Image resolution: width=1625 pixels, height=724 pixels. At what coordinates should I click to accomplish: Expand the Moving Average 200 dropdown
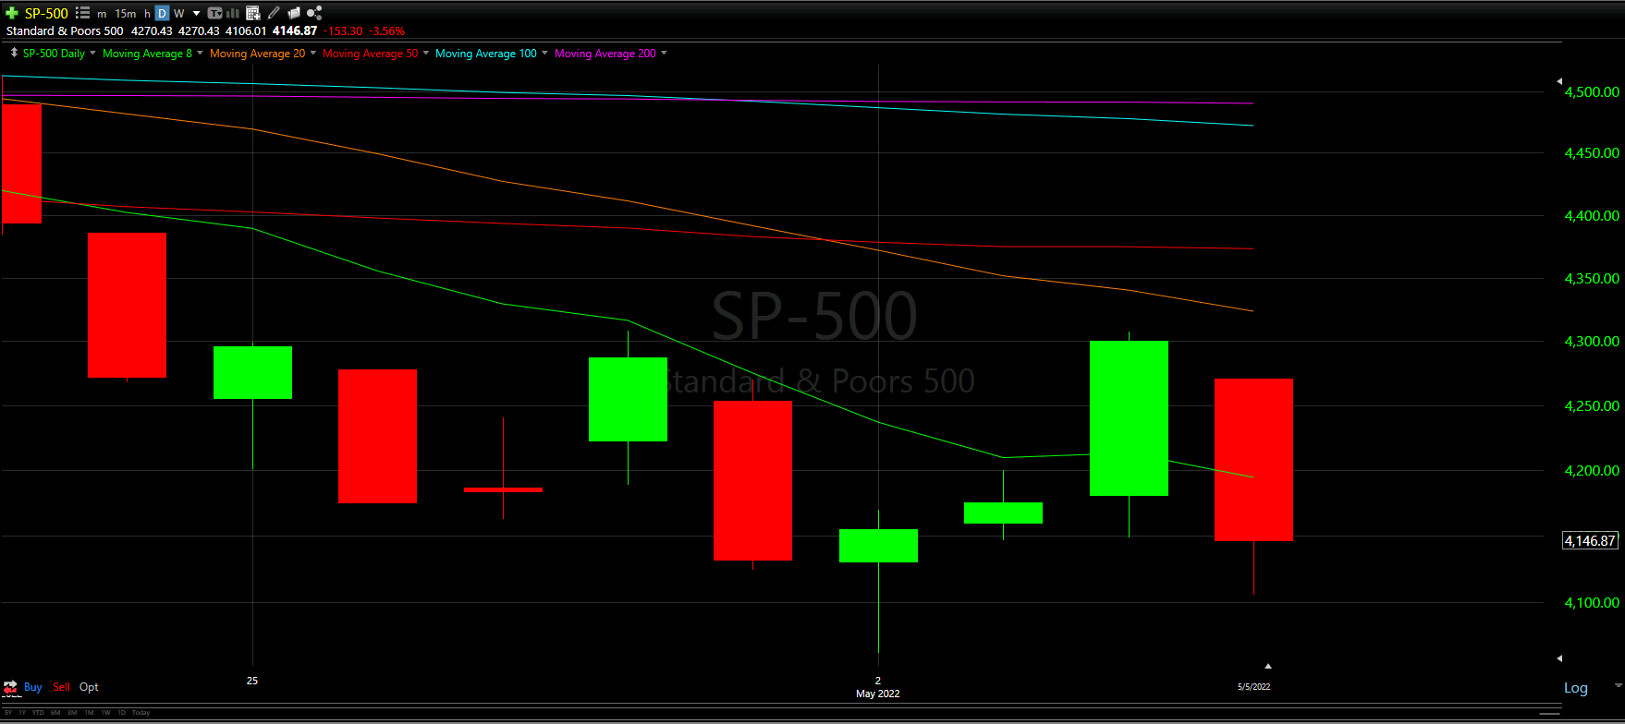coord(664,53)
